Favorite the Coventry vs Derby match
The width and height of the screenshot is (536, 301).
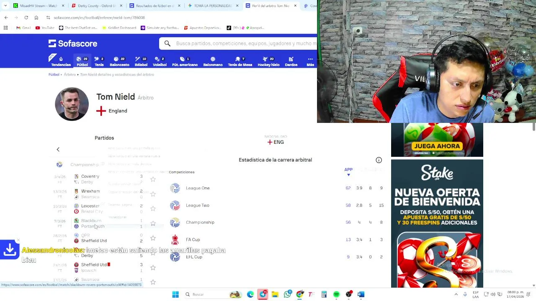[x=153, y=179]
